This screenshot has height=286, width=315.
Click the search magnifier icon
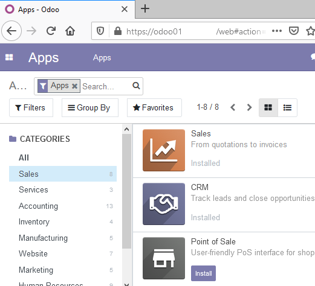pos(136,86)
